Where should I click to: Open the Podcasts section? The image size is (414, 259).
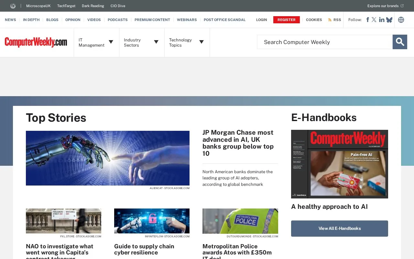(118, 20)
